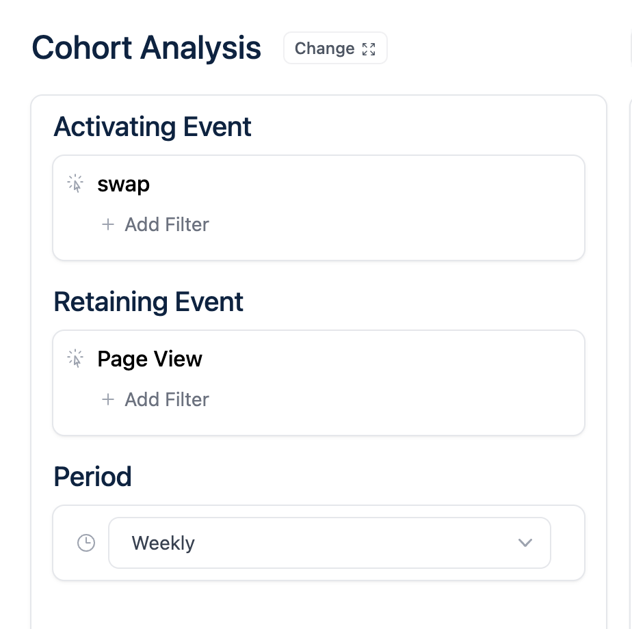Click the cursor icon next to swap

pyautogui.click(x=75, y=184)
